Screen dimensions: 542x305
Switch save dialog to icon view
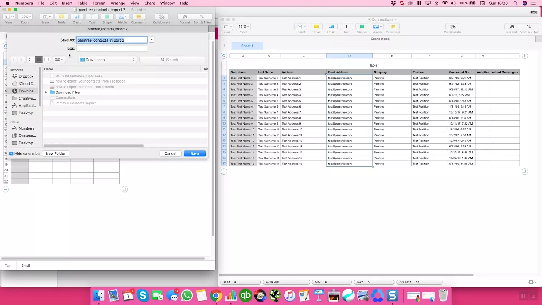point(30,60)
